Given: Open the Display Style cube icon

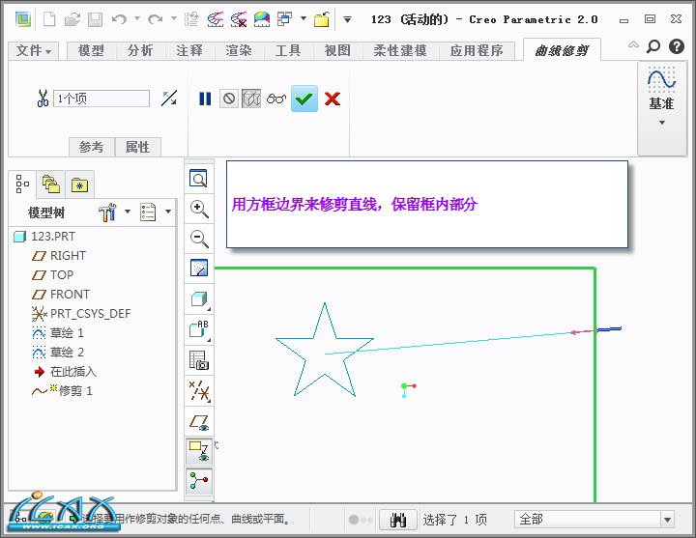Looking at the screenshot, I should 199,299.
